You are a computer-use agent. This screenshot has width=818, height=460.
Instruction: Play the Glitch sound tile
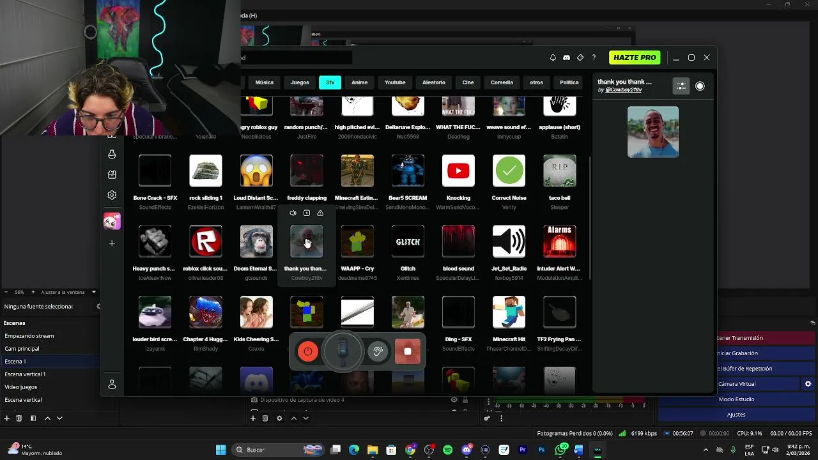[408, 241]
